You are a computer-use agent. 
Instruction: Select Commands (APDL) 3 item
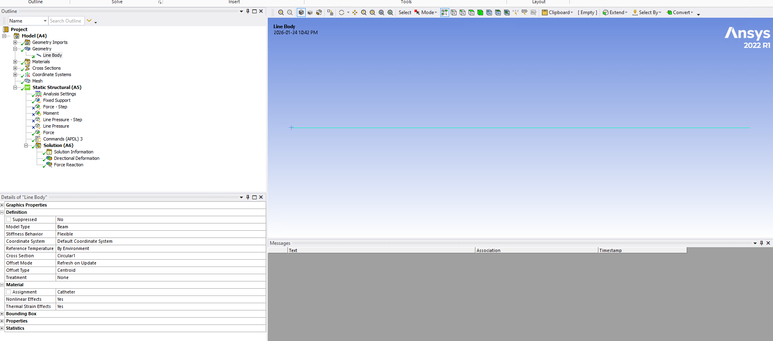[x=63, y=139]
